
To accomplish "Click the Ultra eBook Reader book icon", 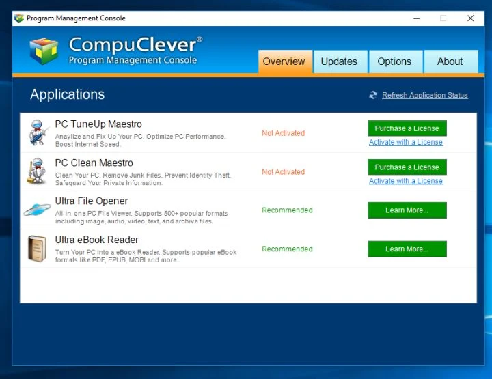I will [37, 249].
